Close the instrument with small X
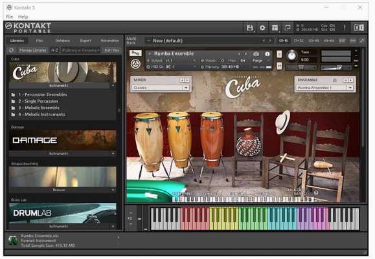This screenshot has height=259, width=375. pos(356,50)
